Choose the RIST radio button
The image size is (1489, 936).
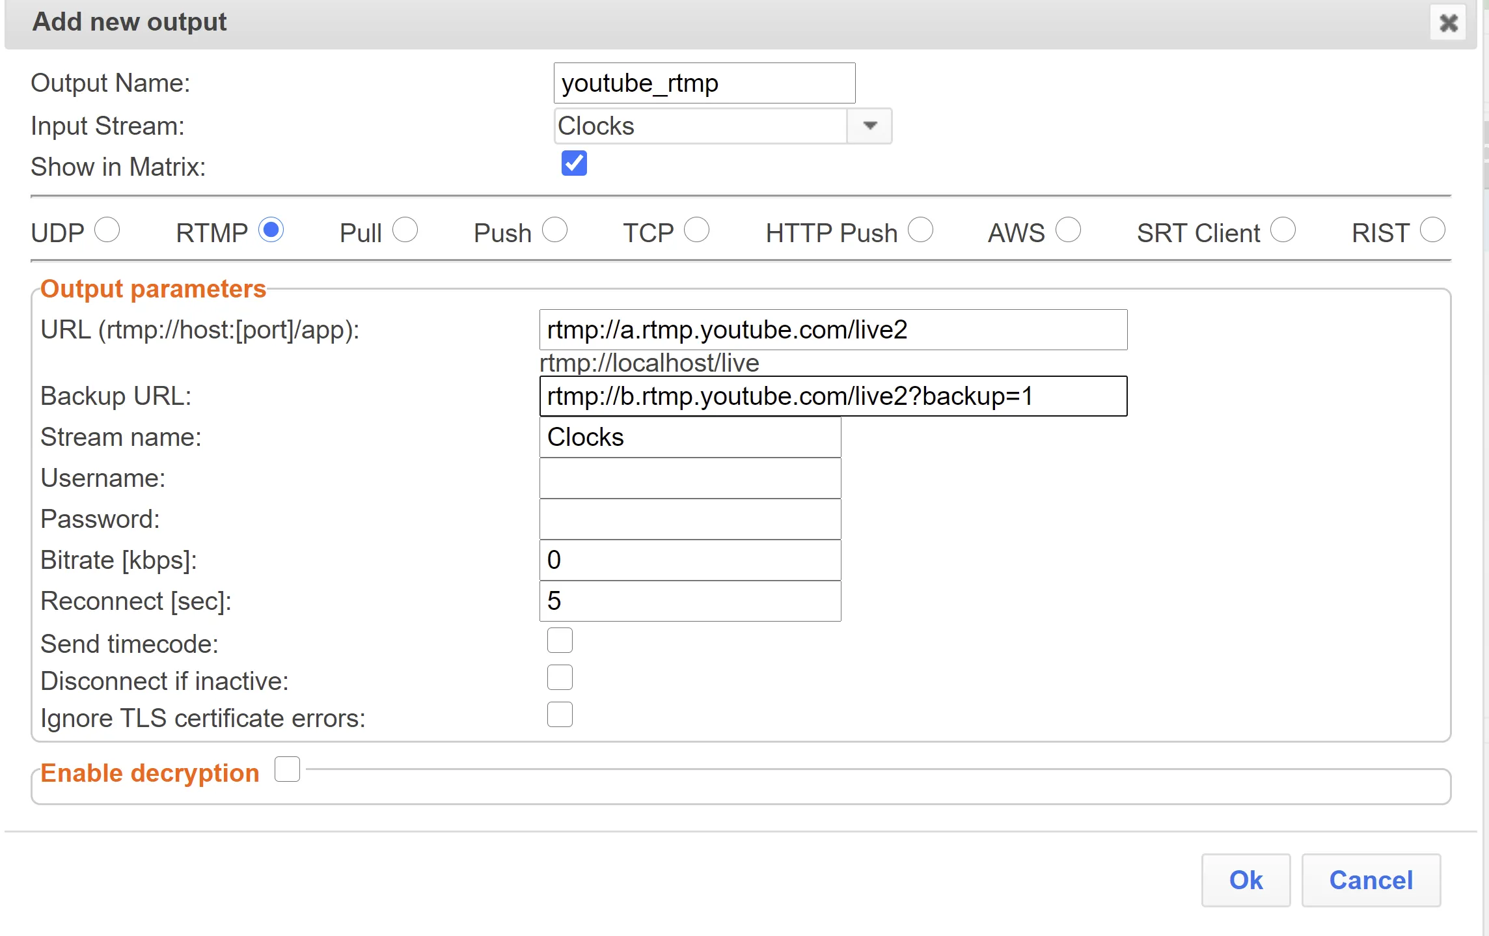pyautogui.click(x=1433, y=230)
